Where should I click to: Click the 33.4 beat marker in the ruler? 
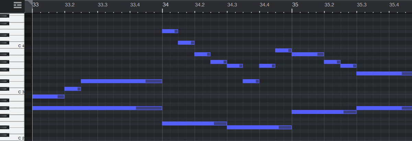point(135,5)
